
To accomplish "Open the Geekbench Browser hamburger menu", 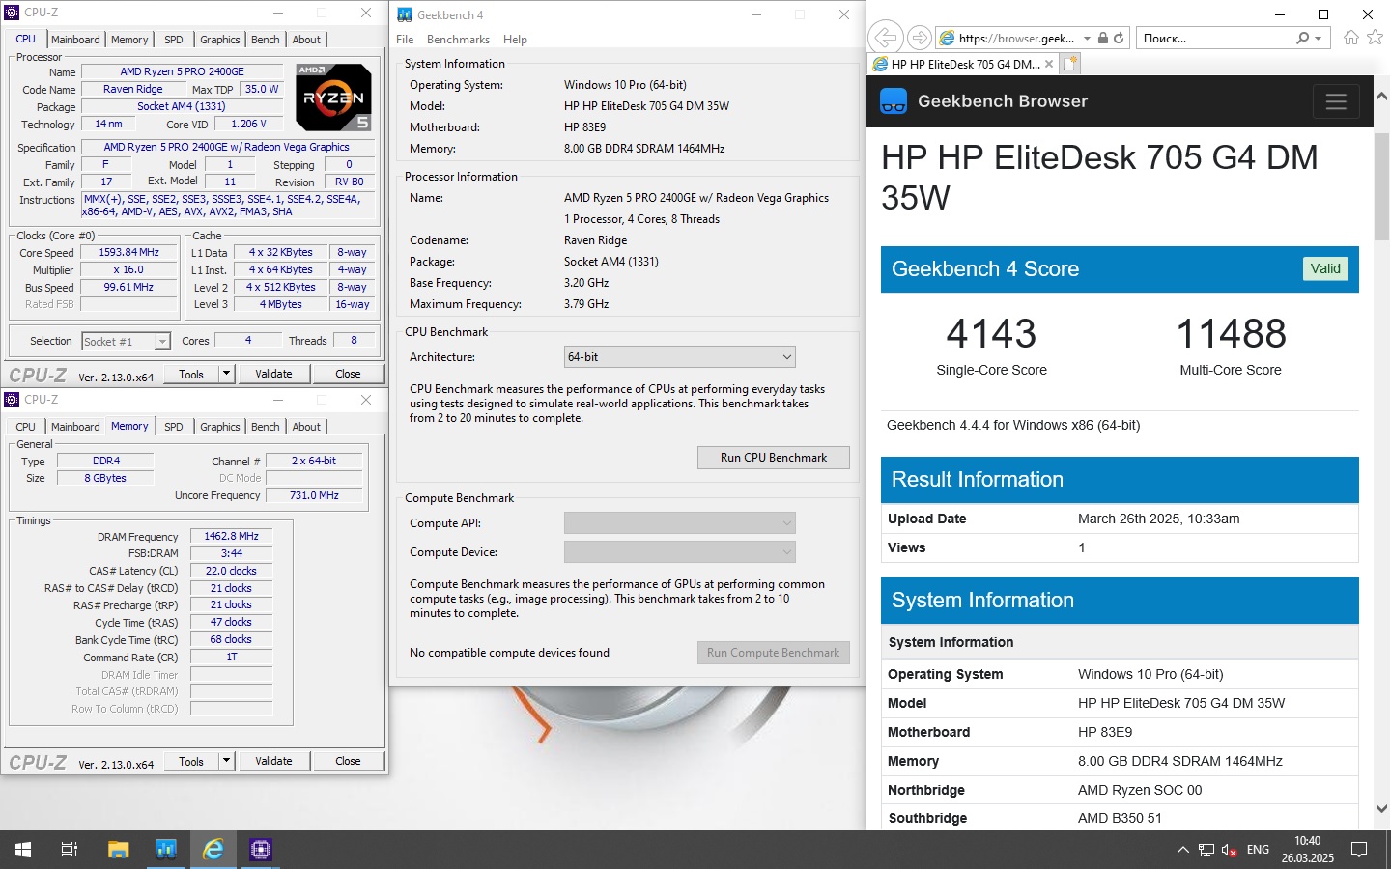I will pos(1336,101).
